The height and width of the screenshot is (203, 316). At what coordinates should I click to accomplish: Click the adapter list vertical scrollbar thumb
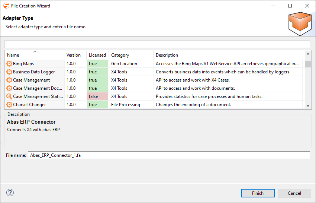click(x=308, y=64)
